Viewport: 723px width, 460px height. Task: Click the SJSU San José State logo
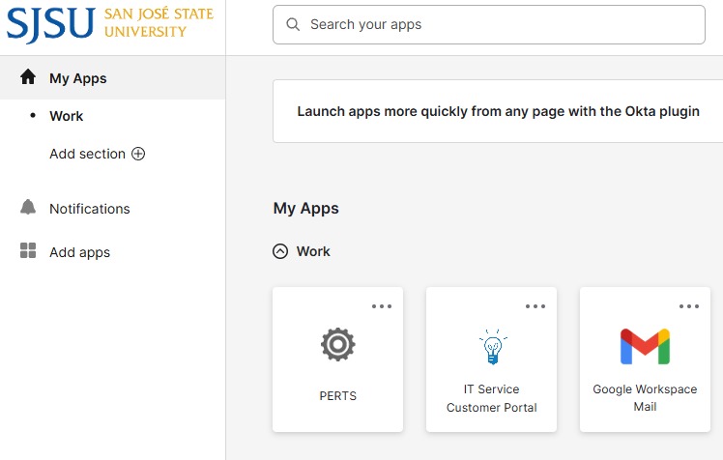tap(110, 24)
